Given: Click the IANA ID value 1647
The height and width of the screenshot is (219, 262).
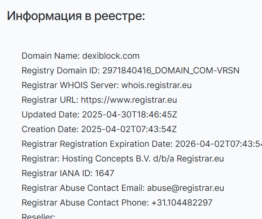Looking at the screenshot, I should [x=104, y=173].
